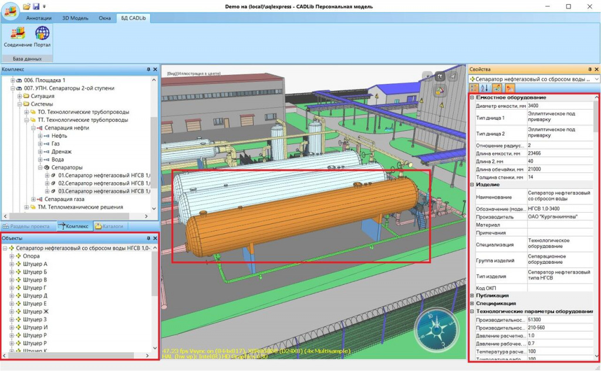Screen dimensions: 601x371
Task: Open quick access toolbar customize arrow
Action: point(45,6)
